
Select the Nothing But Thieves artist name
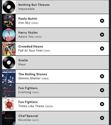(x=34, y=5)
